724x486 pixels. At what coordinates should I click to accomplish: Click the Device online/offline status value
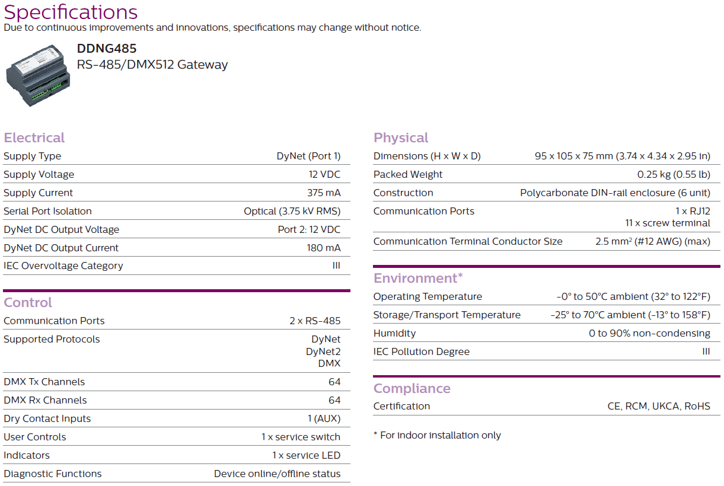click(x=278, y=474)
